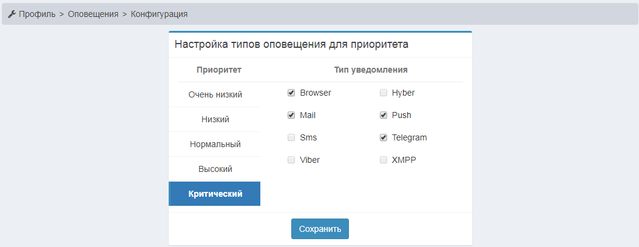Screen dimensions: 639x247
Task: Tick the Sms notification checkbox
Action: click(x=291, y=137)
